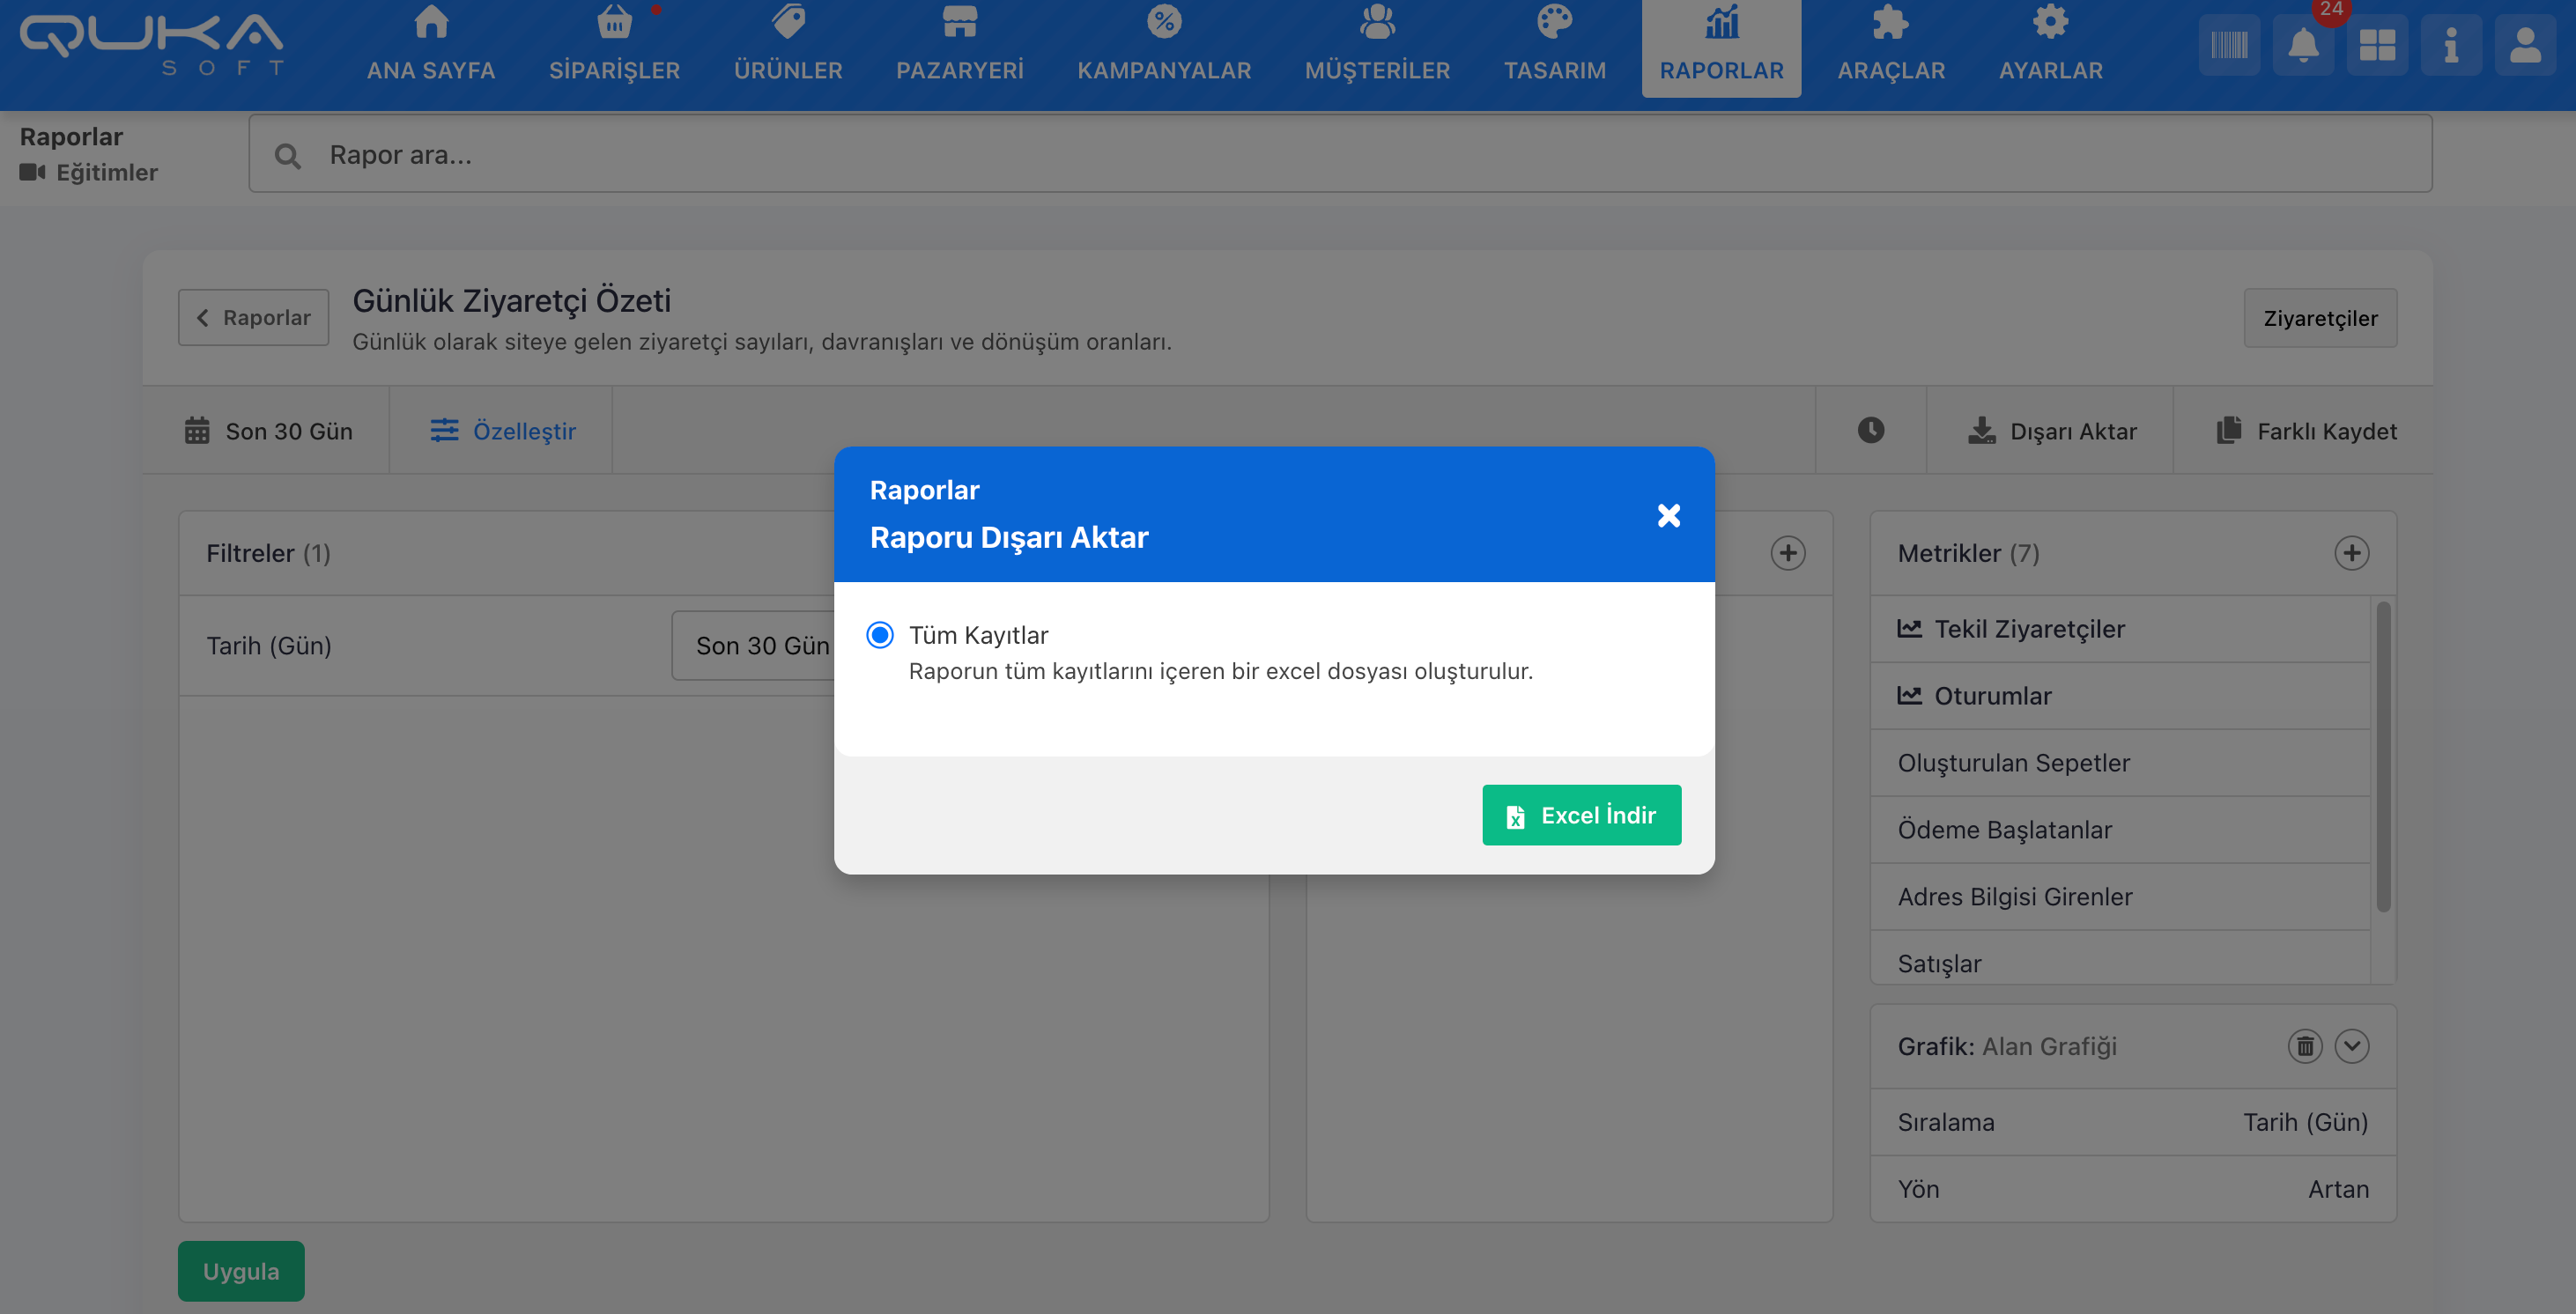
Task: Open the Tarih filter value dropdown
Action: 760,646
